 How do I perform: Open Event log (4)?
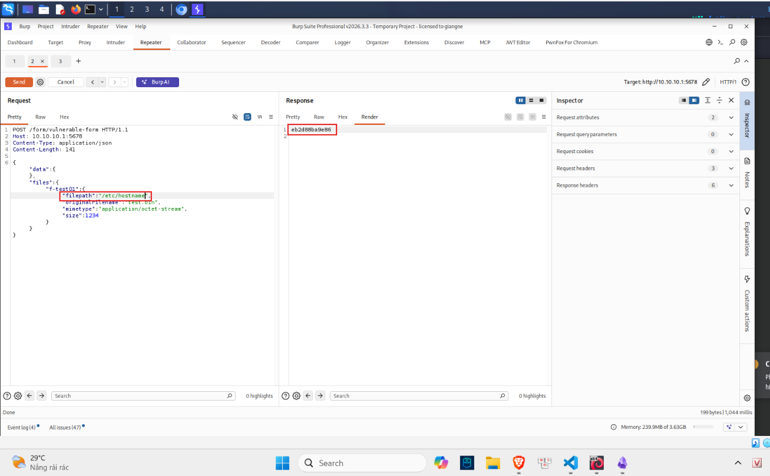[x=21, y=427]
